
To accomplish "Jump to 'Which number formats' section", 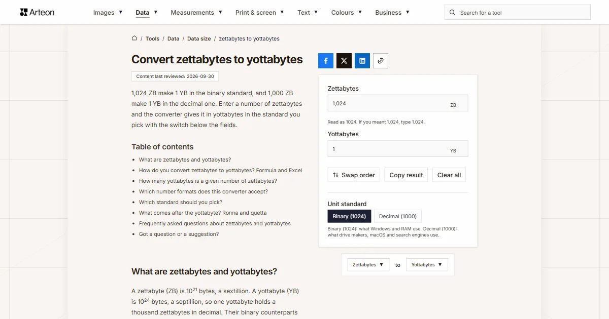I will (x=204, y=191).
